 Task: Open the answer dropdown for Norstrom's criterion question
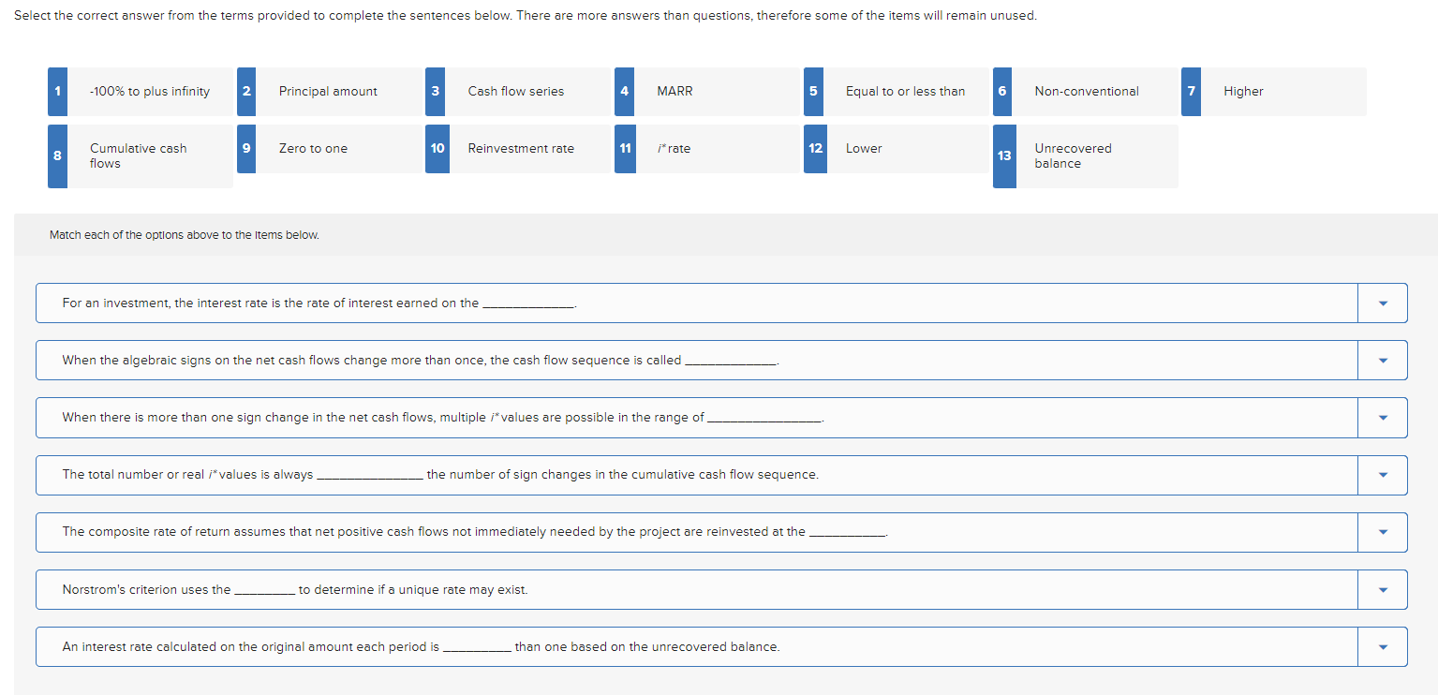(1382, 589)
